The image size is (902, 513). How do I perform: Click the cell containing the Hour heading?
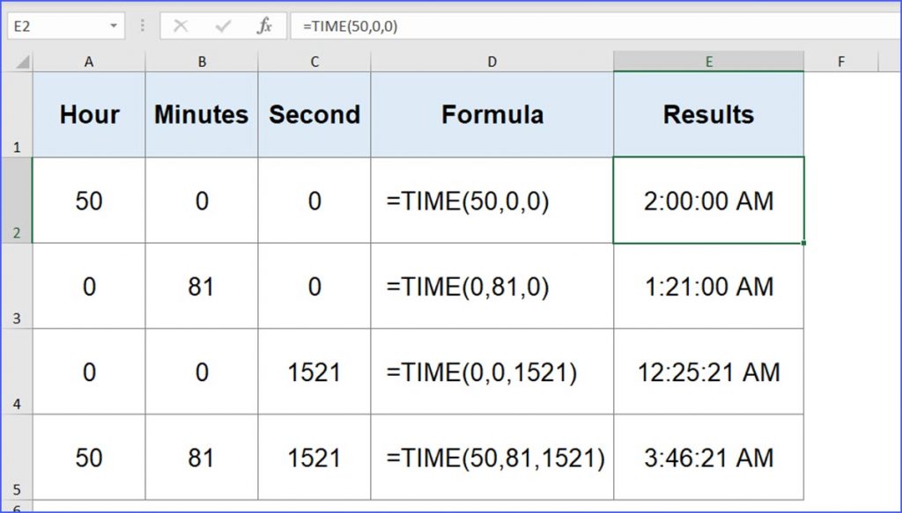coord(88,114)
